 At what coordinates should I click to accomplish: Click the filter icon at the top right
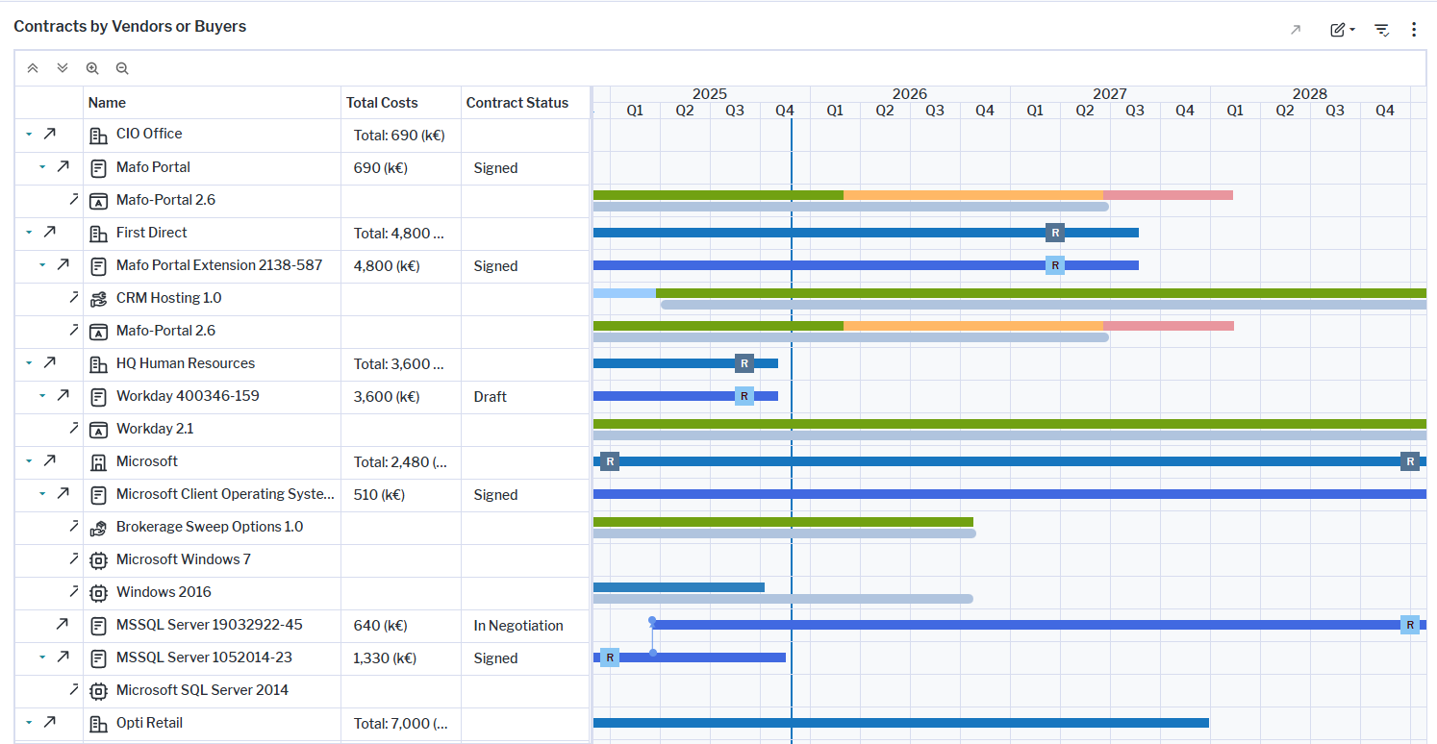click(x=1381, y=30)
